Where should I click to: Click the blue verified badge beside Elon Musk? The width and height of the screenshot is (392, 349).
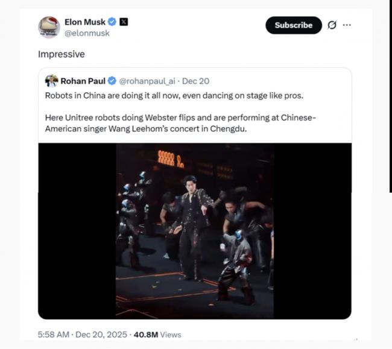tap(112, 22)
